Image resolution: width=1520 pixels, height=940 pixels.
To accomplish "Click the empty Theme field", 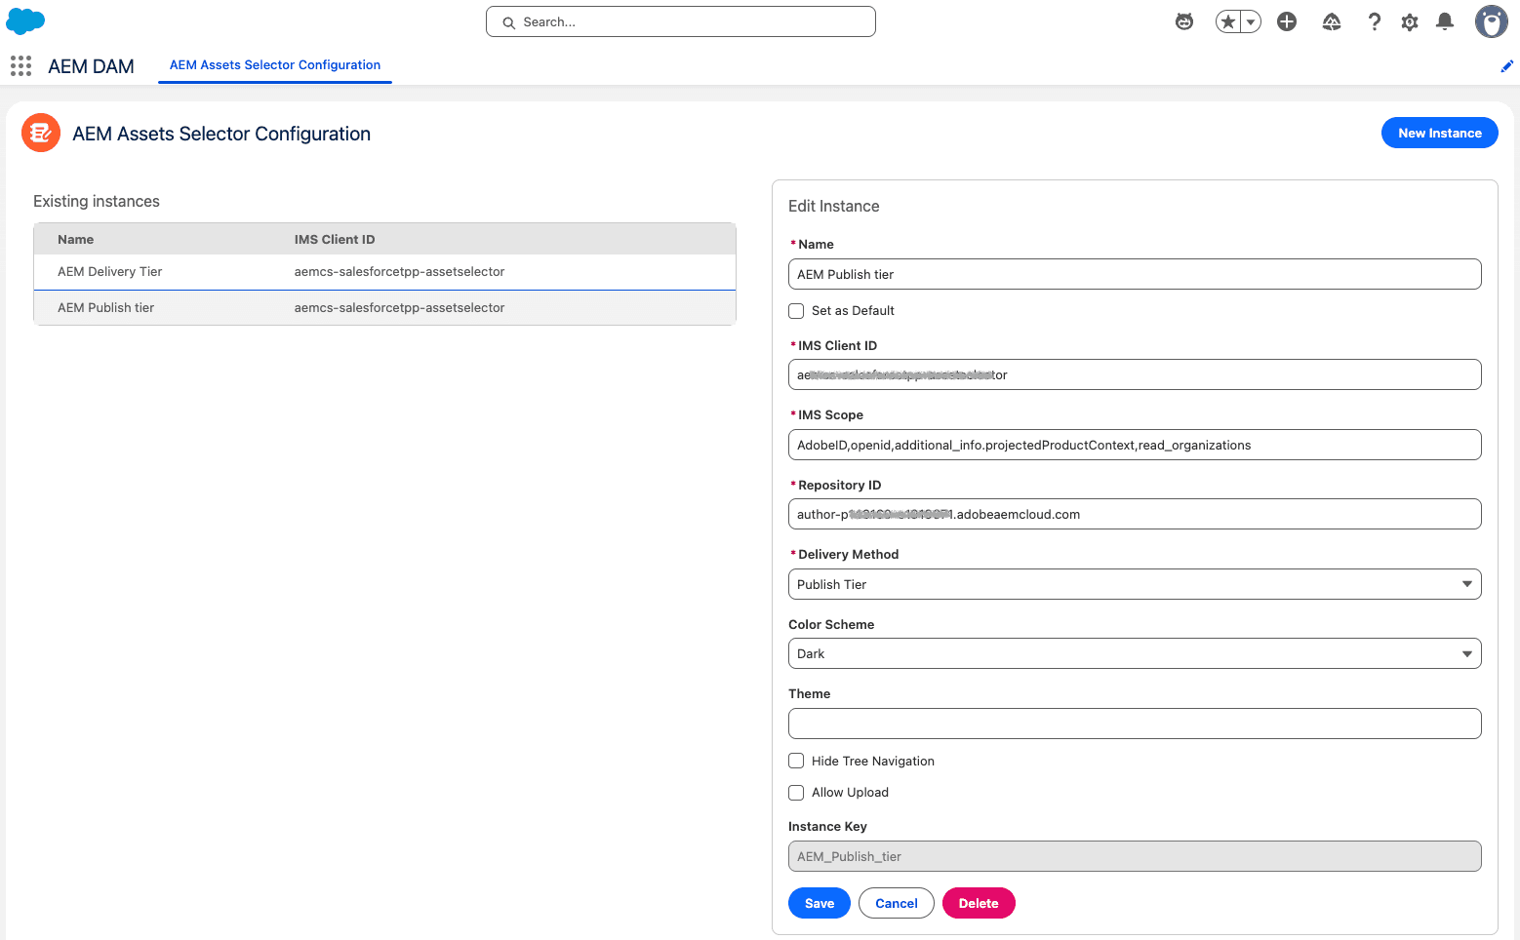I will 1135,724.
